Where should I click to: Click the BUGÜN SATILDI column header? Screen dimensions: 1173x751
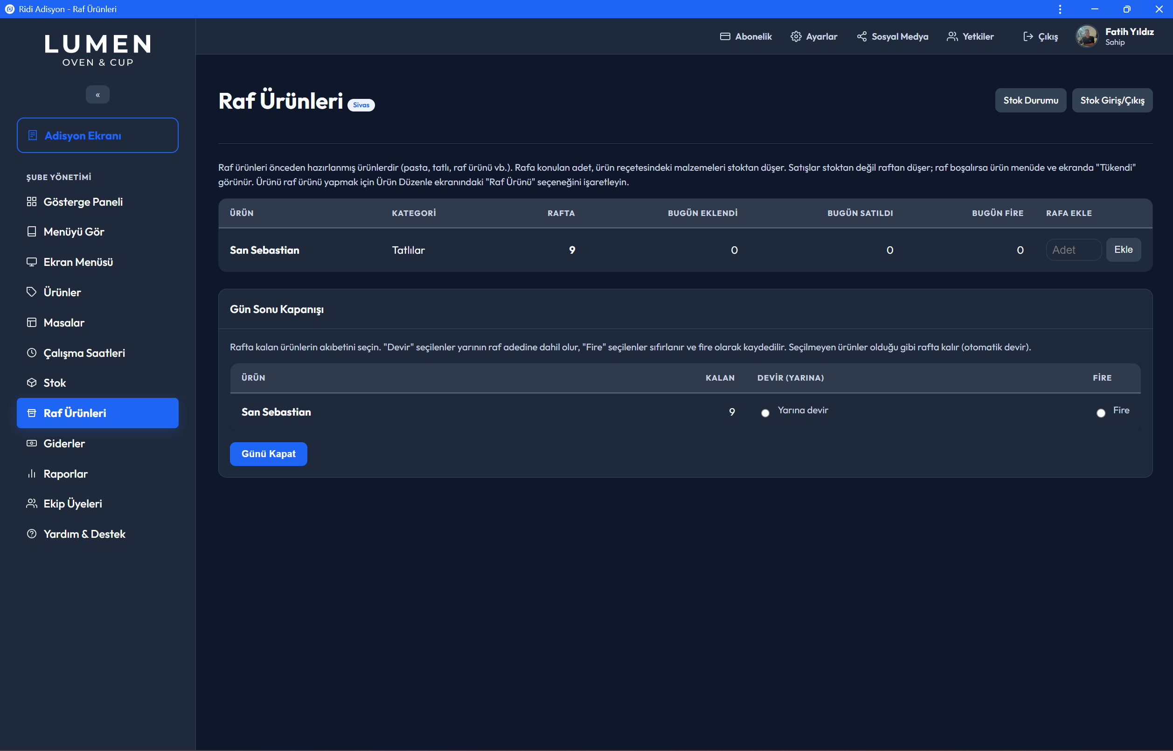coord(860,213)
